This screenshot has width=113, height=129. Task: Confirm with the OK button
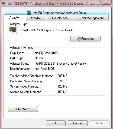pos(56,123)
